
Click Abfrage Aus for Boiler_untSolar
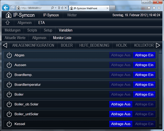click(x=121, y=114)
